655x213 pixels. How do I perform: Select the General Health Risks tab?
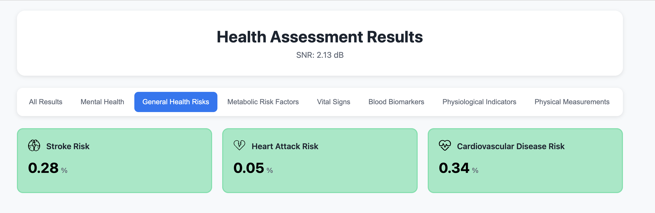[176, 102]
